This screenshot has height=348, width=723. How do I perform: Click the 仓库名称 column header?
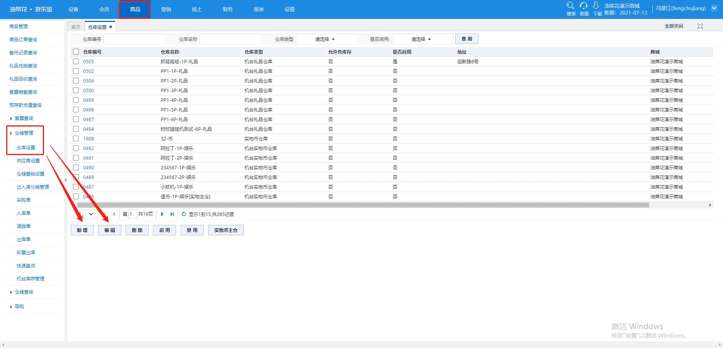pyautogui.click(x=170, y=52)
